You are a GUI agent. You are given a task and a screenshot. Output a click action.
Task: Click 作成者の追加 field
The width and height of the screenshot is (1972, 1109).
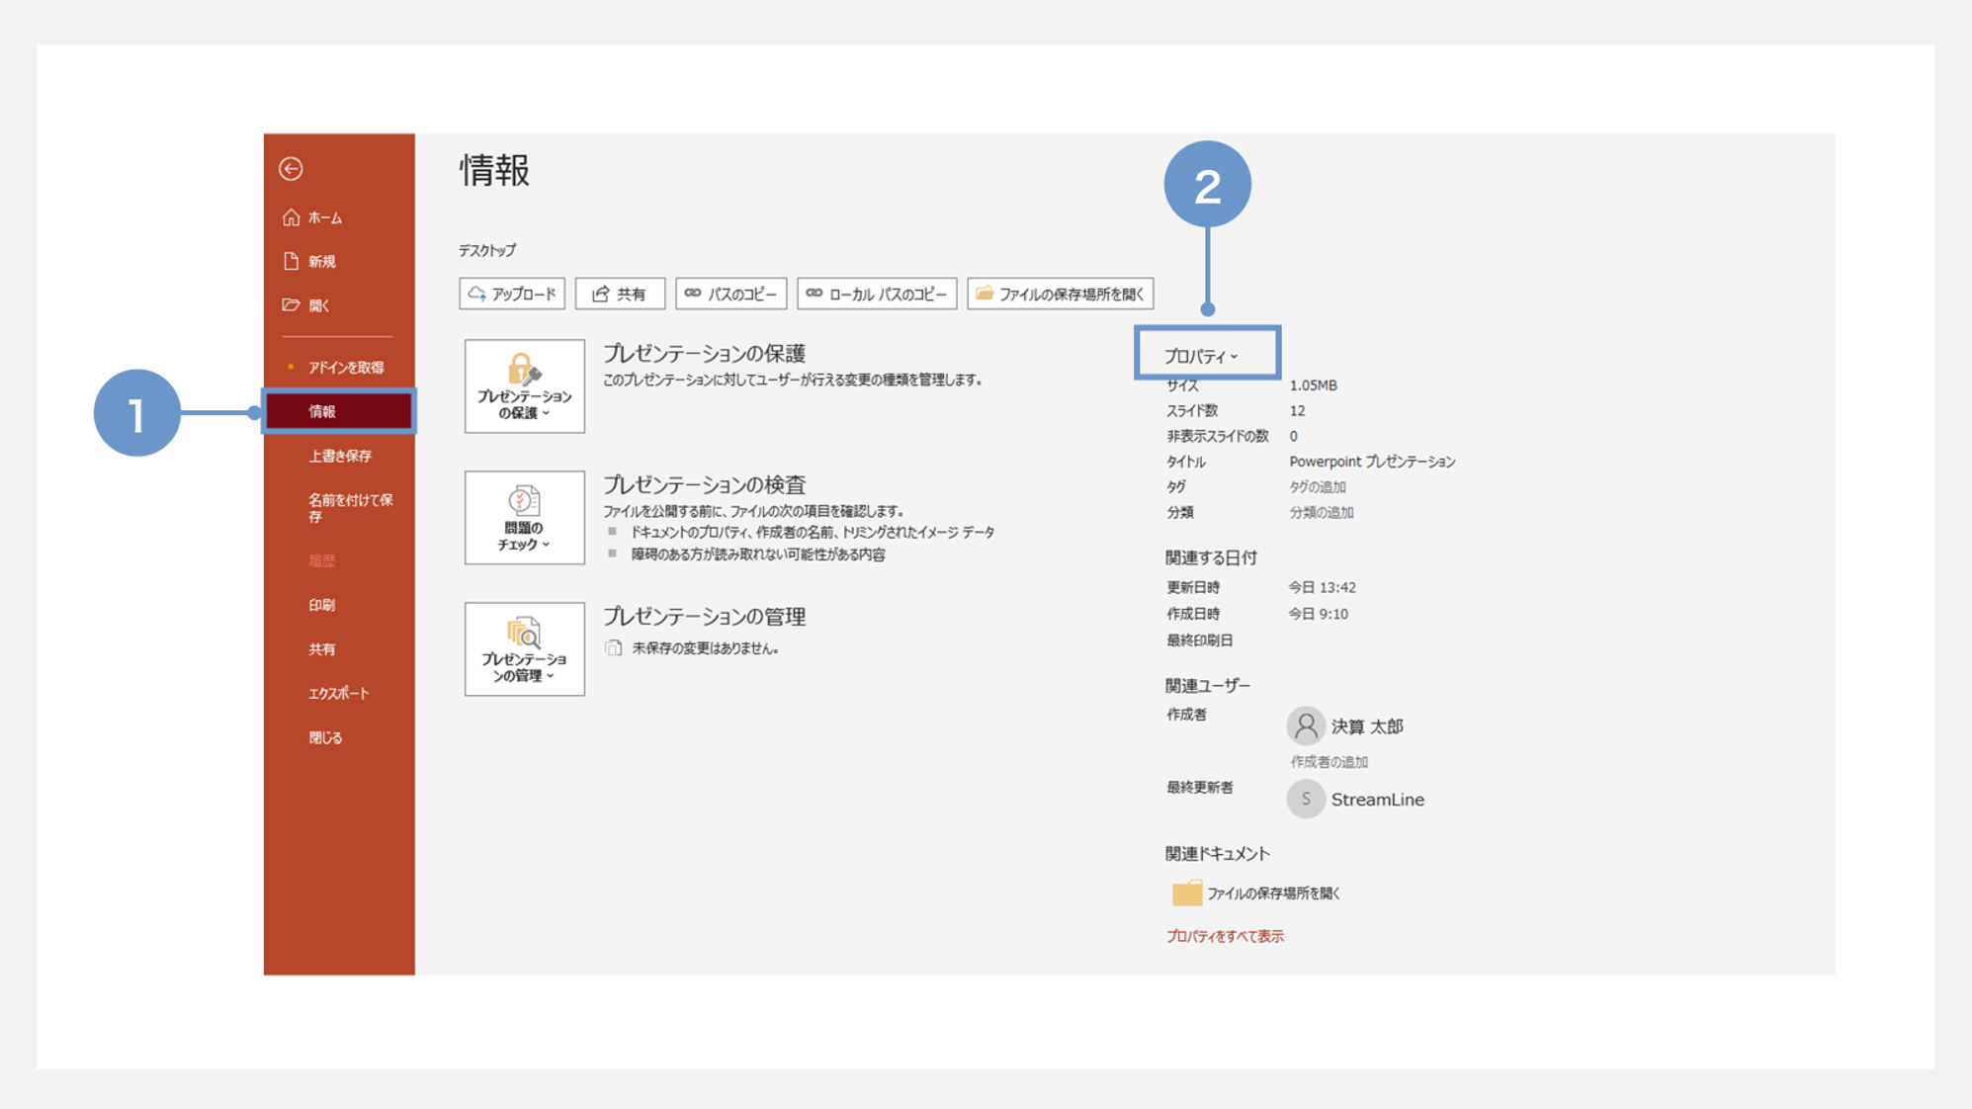click(x=1329, y=762)
